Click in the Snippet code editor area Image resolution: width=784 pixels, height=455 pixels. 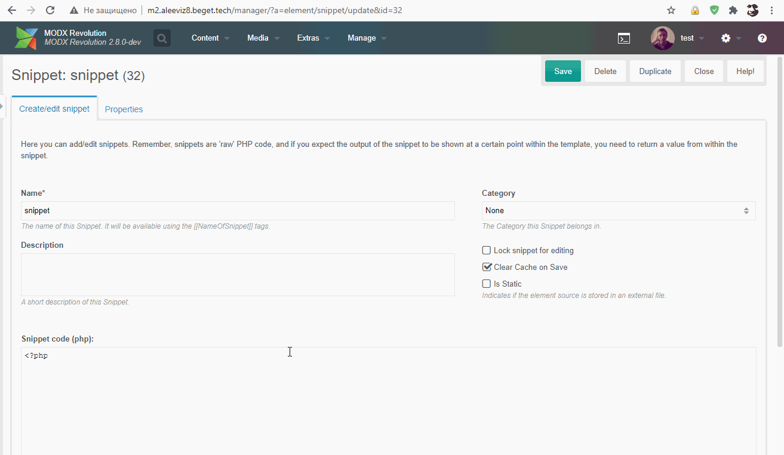pos(388,401)
